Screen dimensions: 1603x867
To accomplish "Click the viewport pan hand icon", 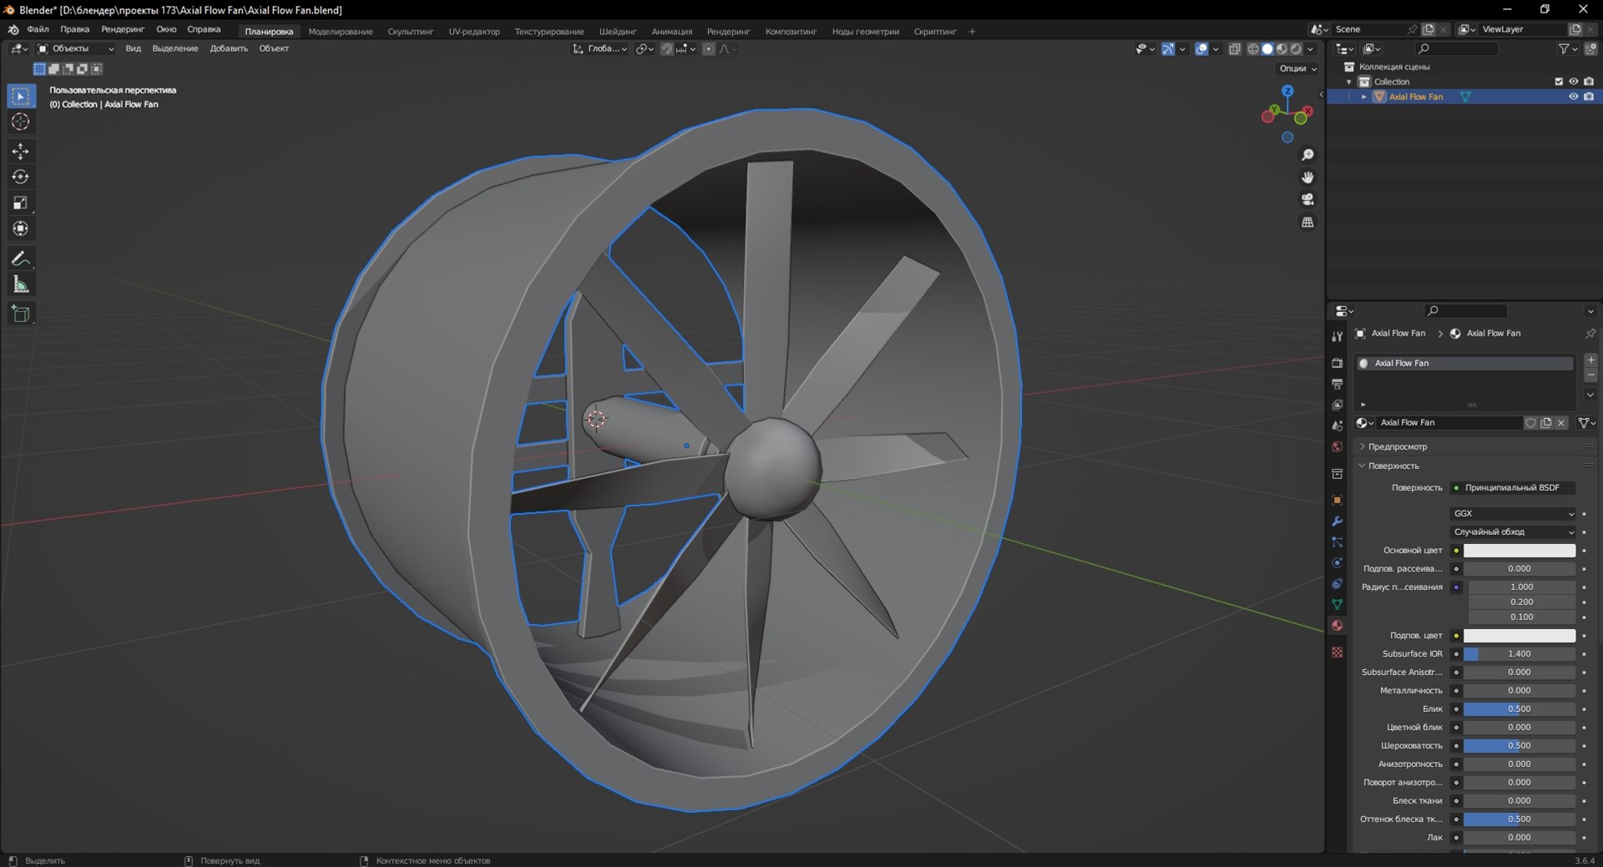I will click(1307, 177).
